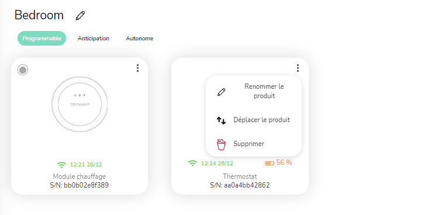Click the orange battery icon
The image size is (425, 215).
pos(269,163)
